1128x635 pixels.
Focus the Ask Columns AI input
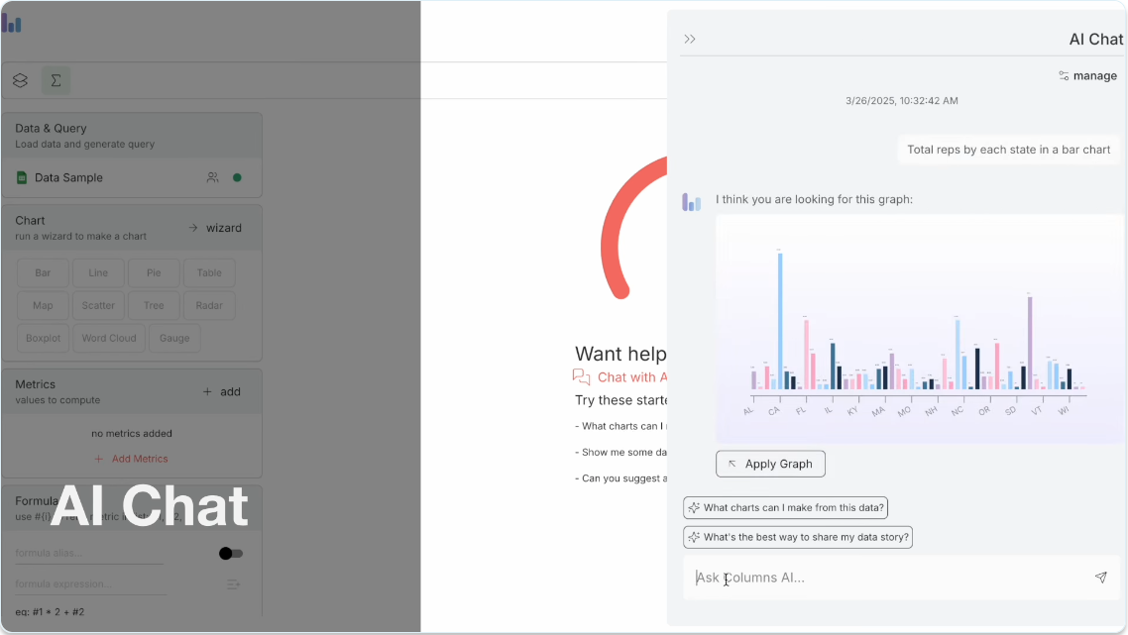tap(888, 578)
